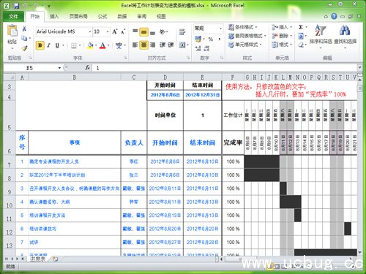Open the File tab
This screenshot has height=274, width=366.
pos(13,16)
